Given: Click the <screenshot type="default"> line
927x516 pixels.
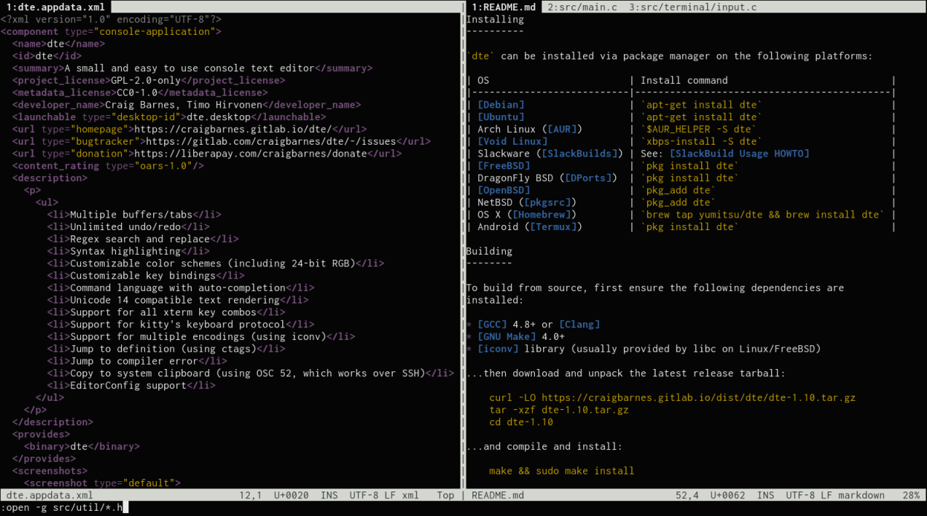Looking at the screenshot, I should (102, 483).
